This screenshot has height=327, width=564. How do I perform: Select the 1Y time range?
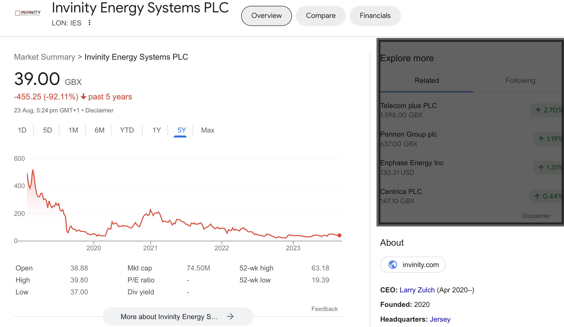[157, 130]
